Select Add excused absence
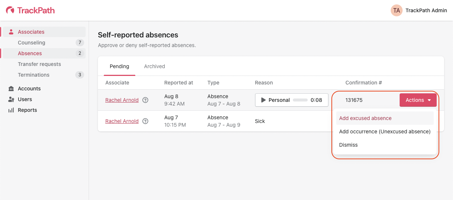Viewport: 453px width, 200px height. [x=385, y=118]
